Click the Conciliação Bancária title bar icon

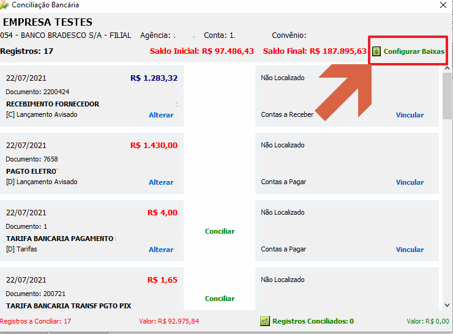click(x=4, y=5)
